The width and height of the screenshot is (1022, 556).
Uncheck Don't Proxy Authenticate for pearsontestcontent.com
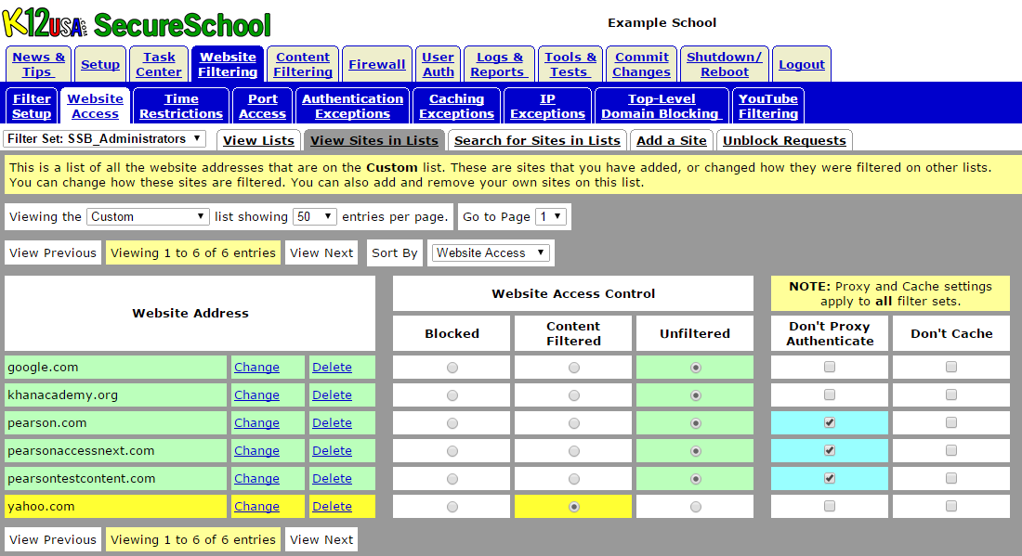(x=830, y=479)
